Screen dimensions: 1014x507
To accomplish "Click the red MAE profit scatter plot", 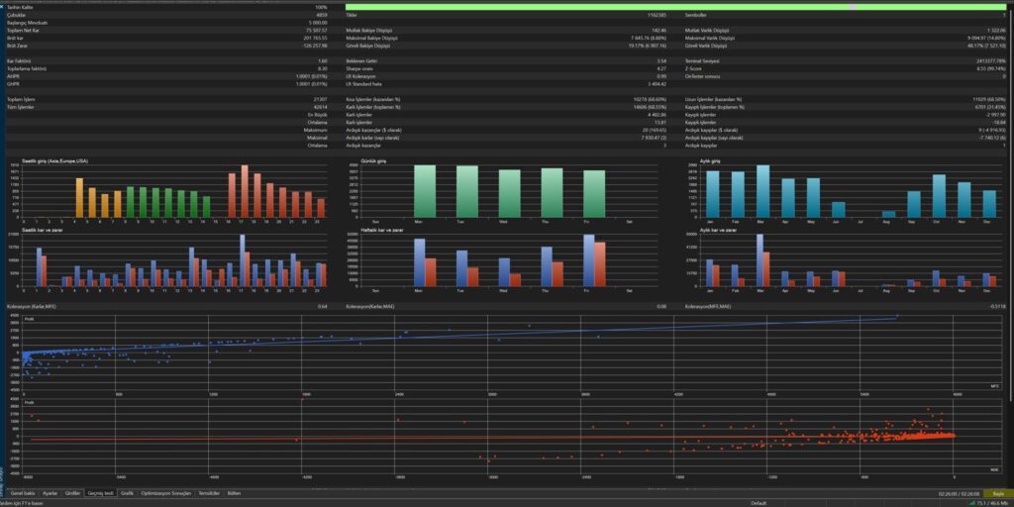I will (511, 436).
